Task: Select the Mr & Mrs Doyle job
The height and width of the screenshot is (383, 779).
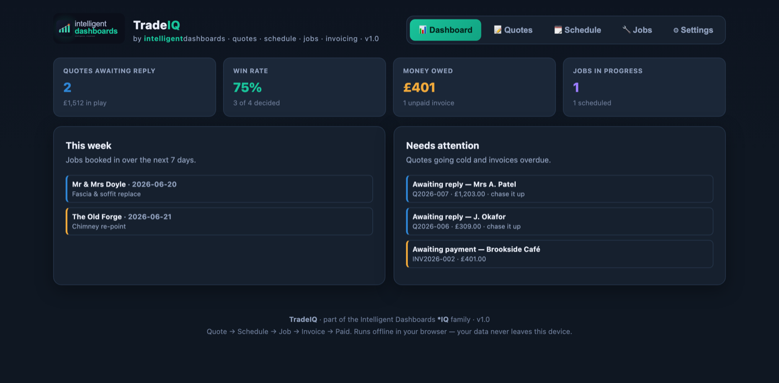Action: [x=219, y=189]
